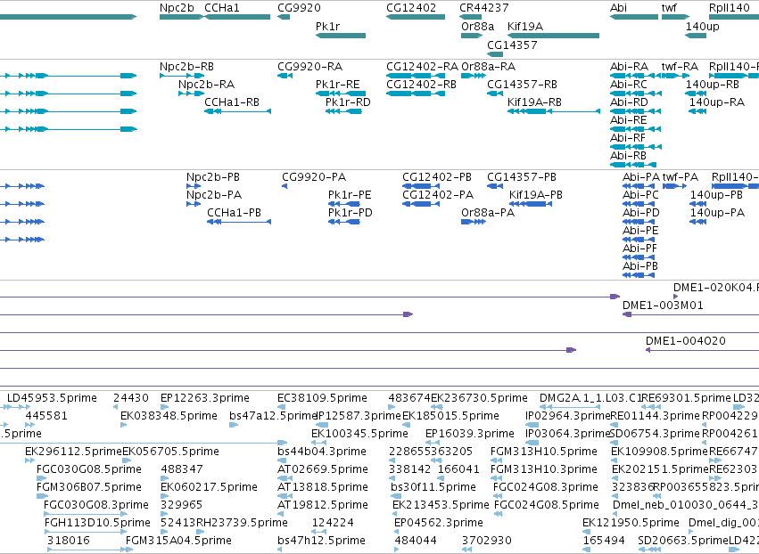Viewport: 759px width, 554px height.
Task: Open the DME1-004O20 BAC label
Action: [x=686, y=341]
